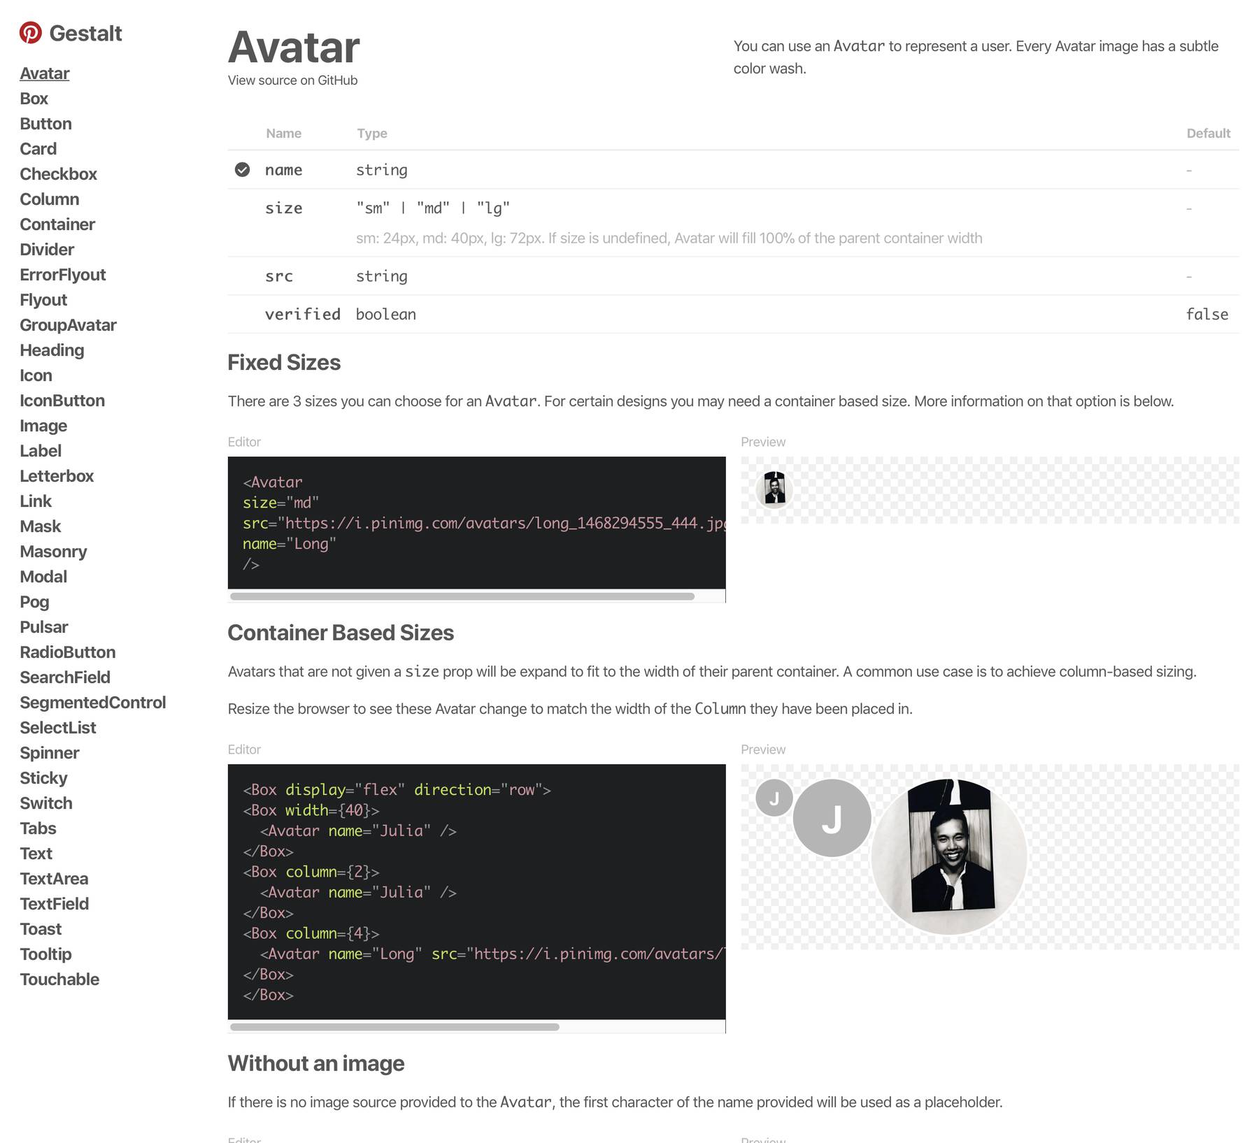Click the smallest "J" avatar circle
The height and width of the screenshot is (1143, 1259).
click(x=774, y=798)
